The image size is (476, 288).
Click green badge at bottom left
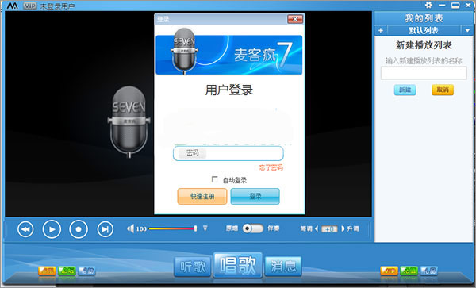tap(67, 271)
